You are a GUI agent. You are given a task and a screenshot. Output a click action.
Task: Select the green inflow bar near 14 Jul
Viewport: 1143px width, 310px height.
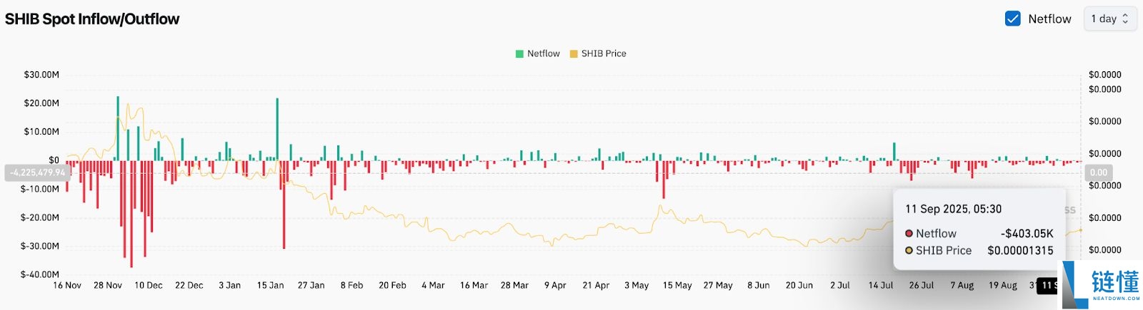click(894, 152)
